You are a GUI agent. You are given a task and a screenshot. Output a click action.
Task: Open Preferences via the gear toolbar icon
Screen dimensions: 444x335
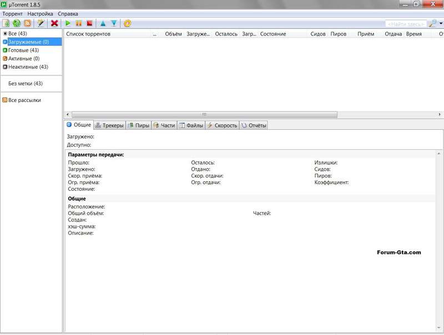click(x=128, y=23)
